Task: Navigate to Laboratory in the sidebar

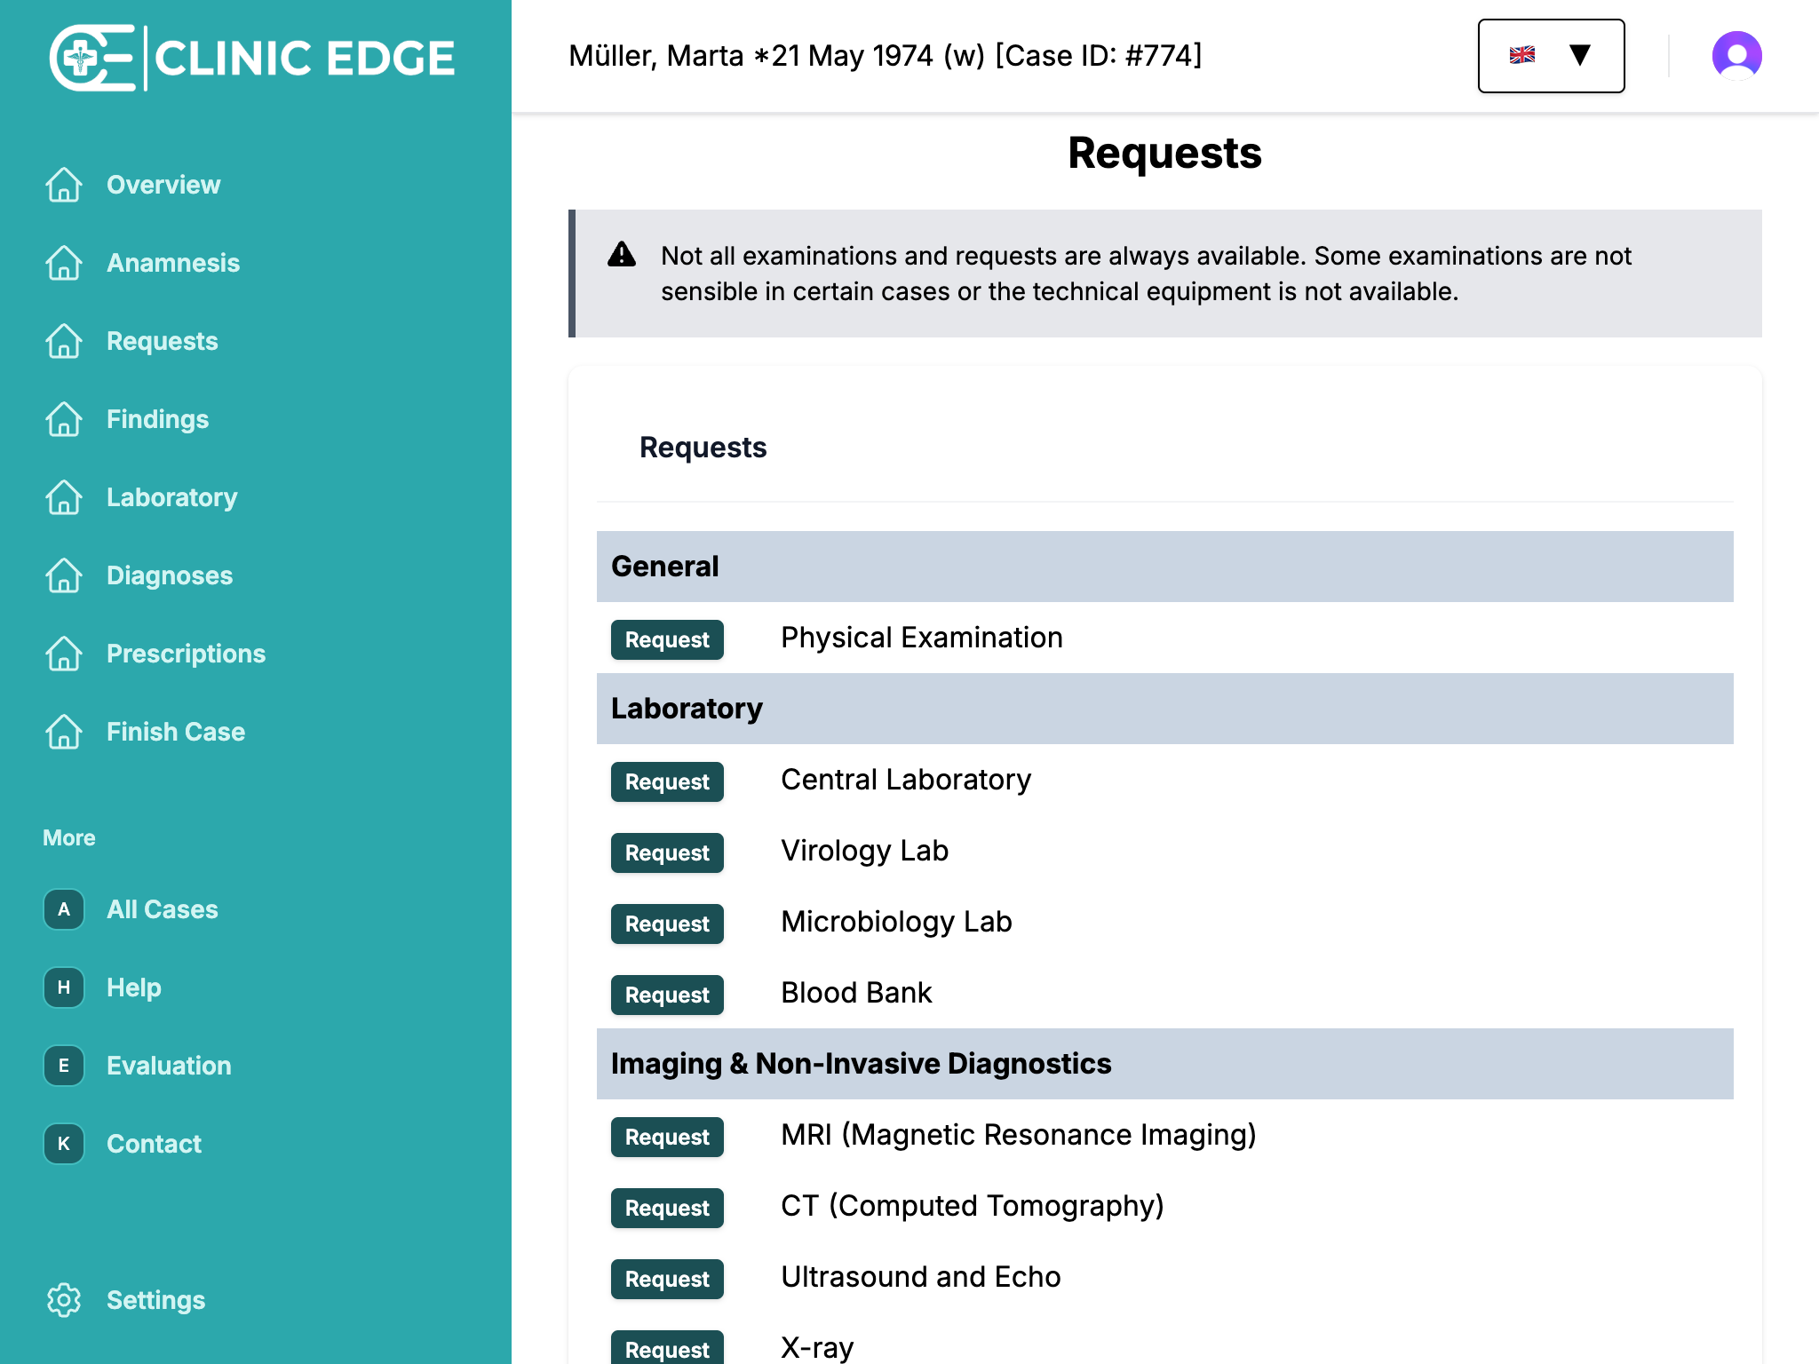Action: point(171,497)
